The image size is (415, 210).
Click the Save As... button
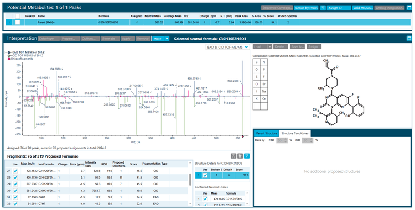pos(298,46)
